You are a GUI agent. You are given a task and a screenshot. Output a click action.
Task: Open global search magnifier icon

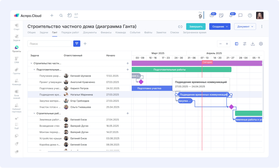point(61,15)
